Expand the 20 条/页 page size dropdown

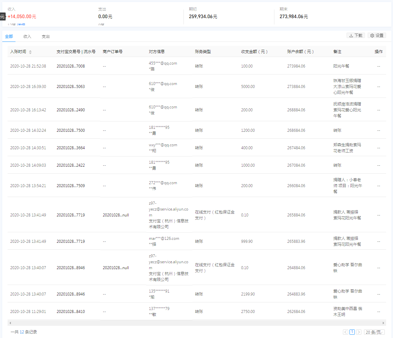[x=374, y=332]
